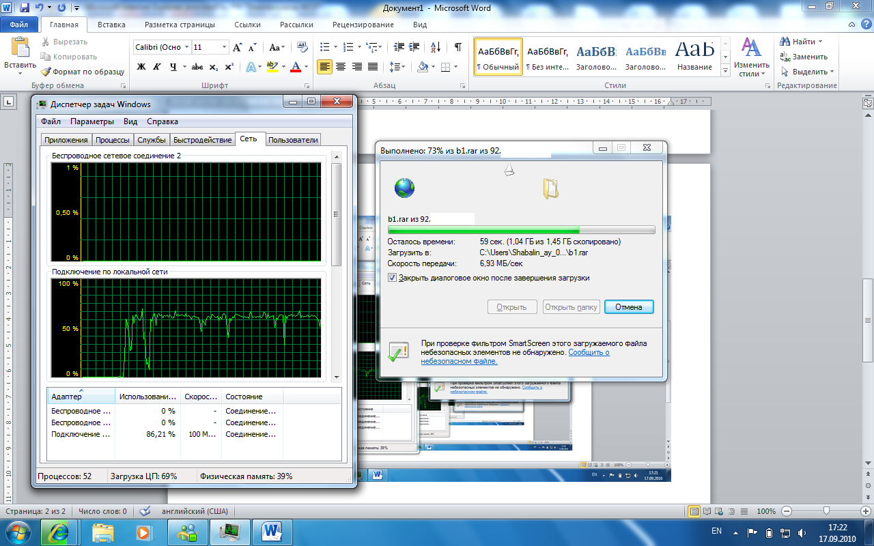This screenshot has width=874, height=546.
Task: Click the sort (А-Я) icon
Action: 440,47
